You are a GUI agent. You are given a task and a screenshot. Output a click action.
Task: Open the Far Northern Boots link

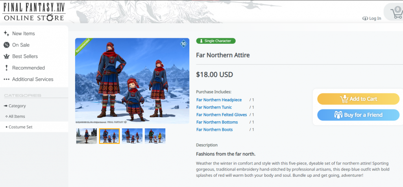[214, 130]
